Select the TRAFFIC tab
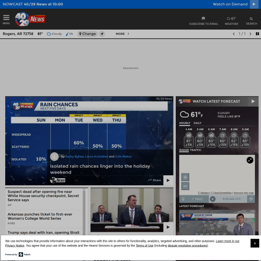The image size is (261, 261). pos(195,150)
